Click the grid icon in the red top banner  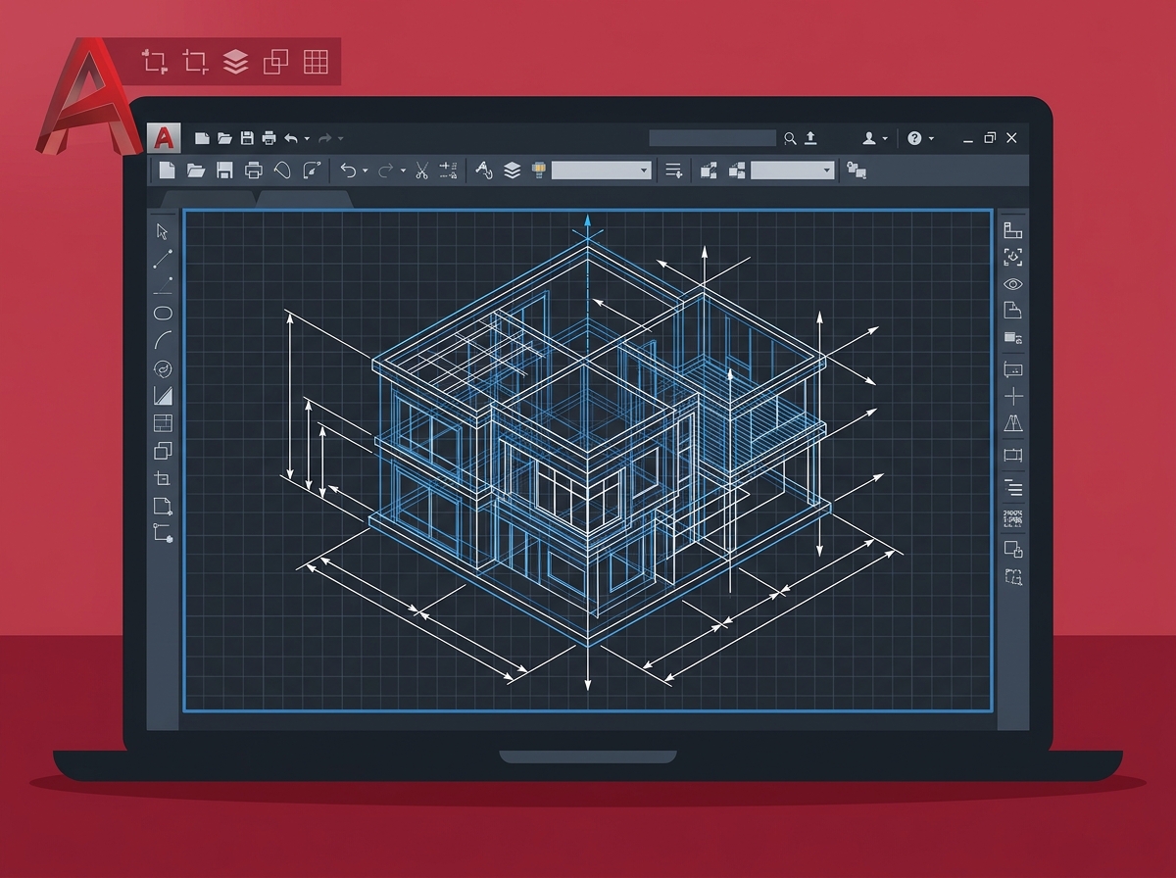coord(316,62)
